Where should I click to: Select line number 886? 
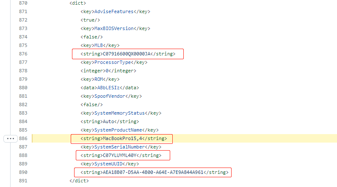coord(23,138)
